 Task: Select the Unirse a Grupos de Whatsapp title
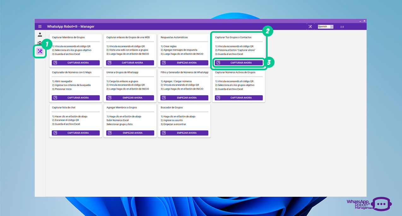[x=122, y=72]
